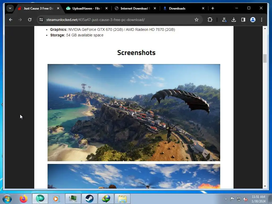Open Internet Download Manager taskbar icon
The width and height of the screenshot is (272, 204).
click(106, 199)
